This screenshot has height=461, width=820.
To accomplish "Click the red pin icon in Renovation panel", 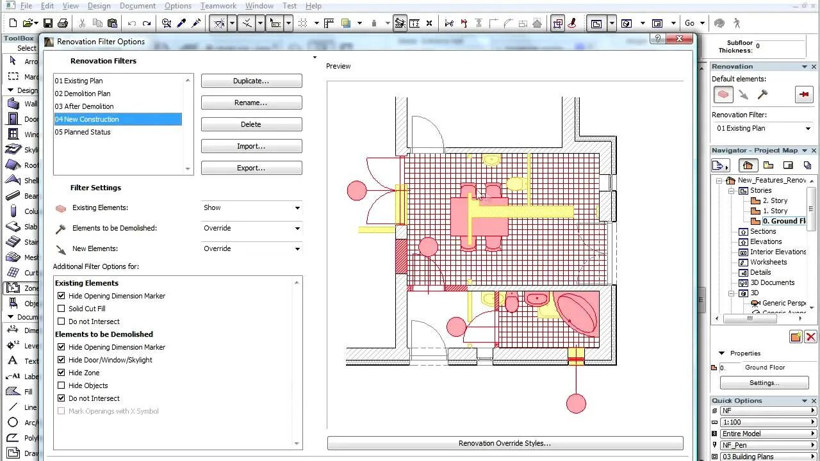I will [804, 94].
